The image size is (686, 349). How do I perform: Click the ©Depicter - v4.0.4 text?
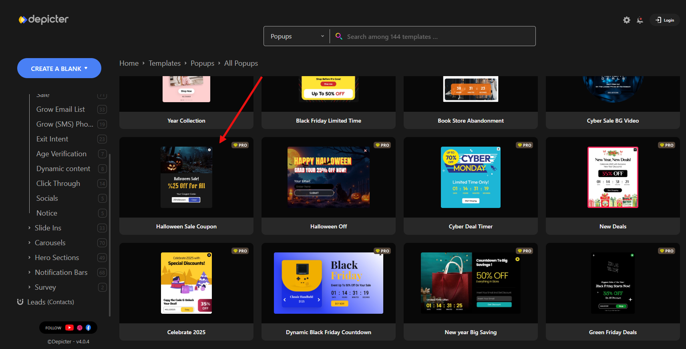(68, 342)
